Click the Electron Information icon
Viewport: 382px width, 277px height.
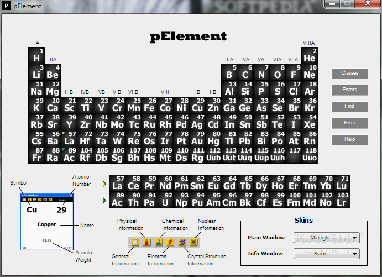[170, 242]
